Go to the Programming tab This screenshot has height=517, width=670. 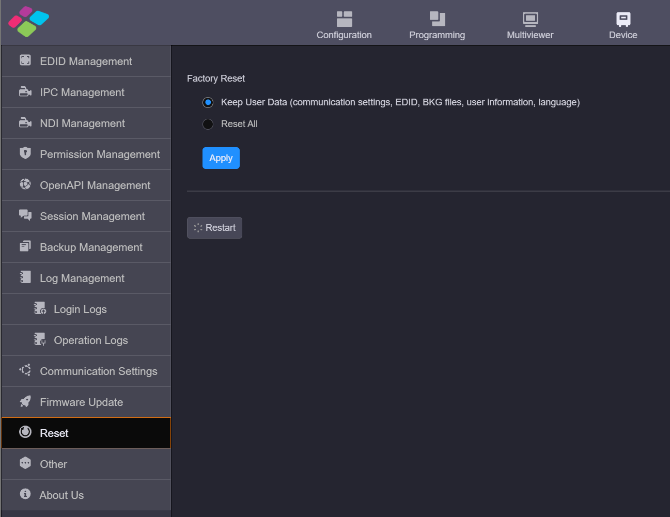click(x=437, y=25)
